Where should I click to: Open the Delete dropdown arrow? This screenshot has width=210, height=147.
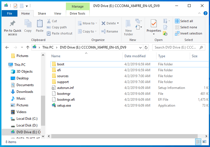coord(118,23)
